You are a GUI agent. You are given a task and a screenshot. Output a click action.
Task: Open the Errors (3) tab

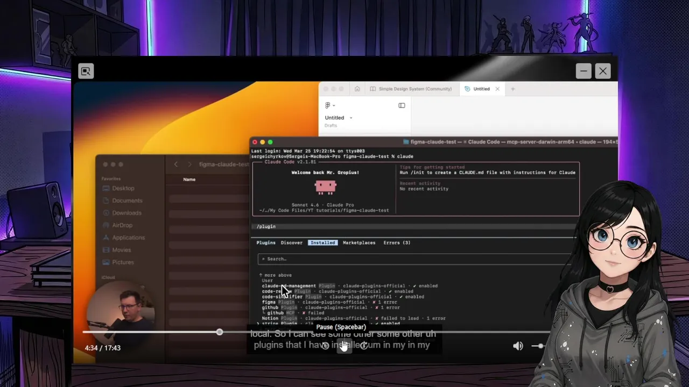coord(397,242)
